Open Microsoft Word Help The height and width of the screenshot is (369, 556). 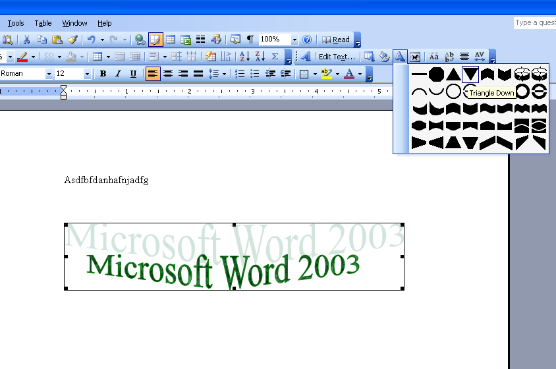click(307, 40)
